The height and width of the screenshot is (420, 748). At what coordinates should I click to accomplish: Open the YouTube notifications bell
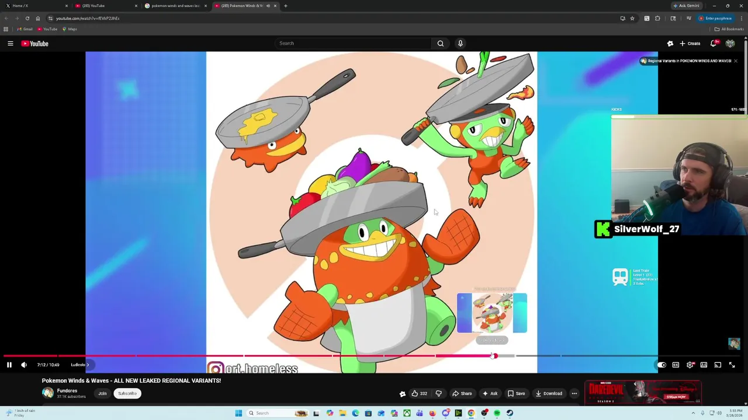click(x=714, y=43)
